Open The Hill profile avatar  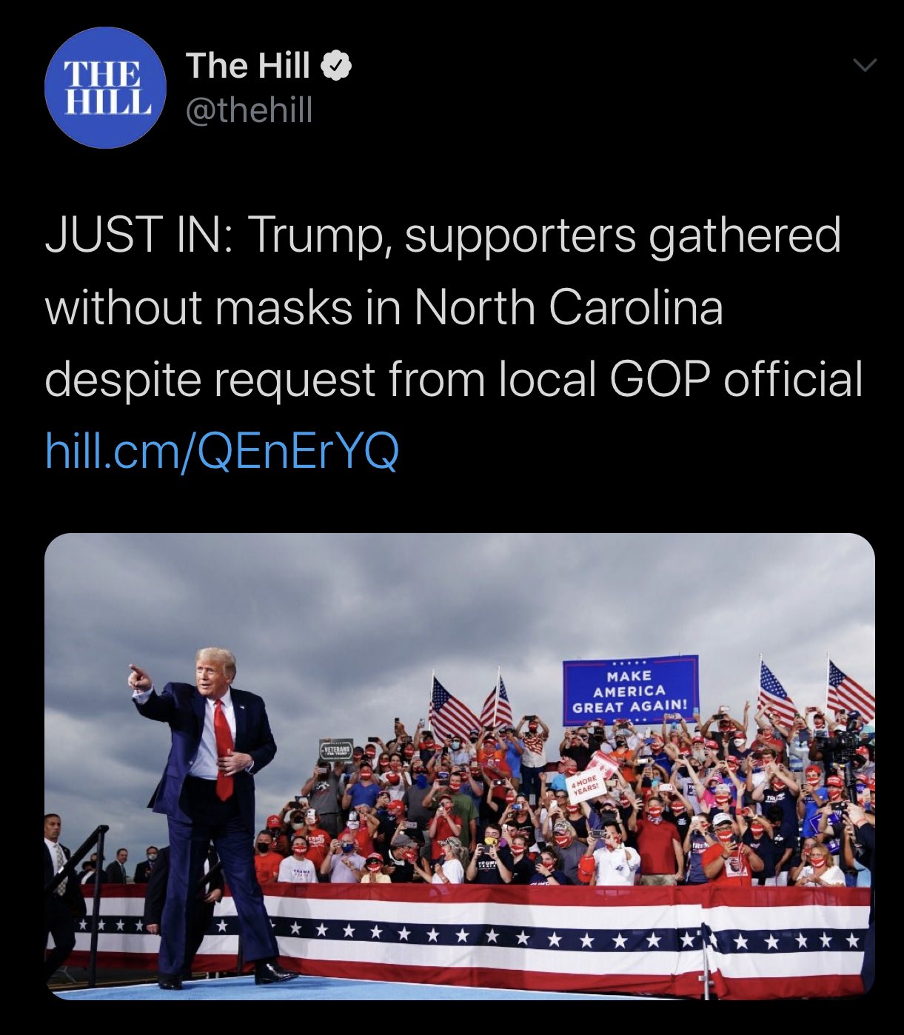tap(105, 88)
